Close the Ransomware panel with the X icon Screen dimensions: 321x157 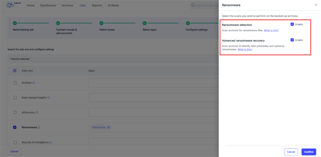(316, 5)
